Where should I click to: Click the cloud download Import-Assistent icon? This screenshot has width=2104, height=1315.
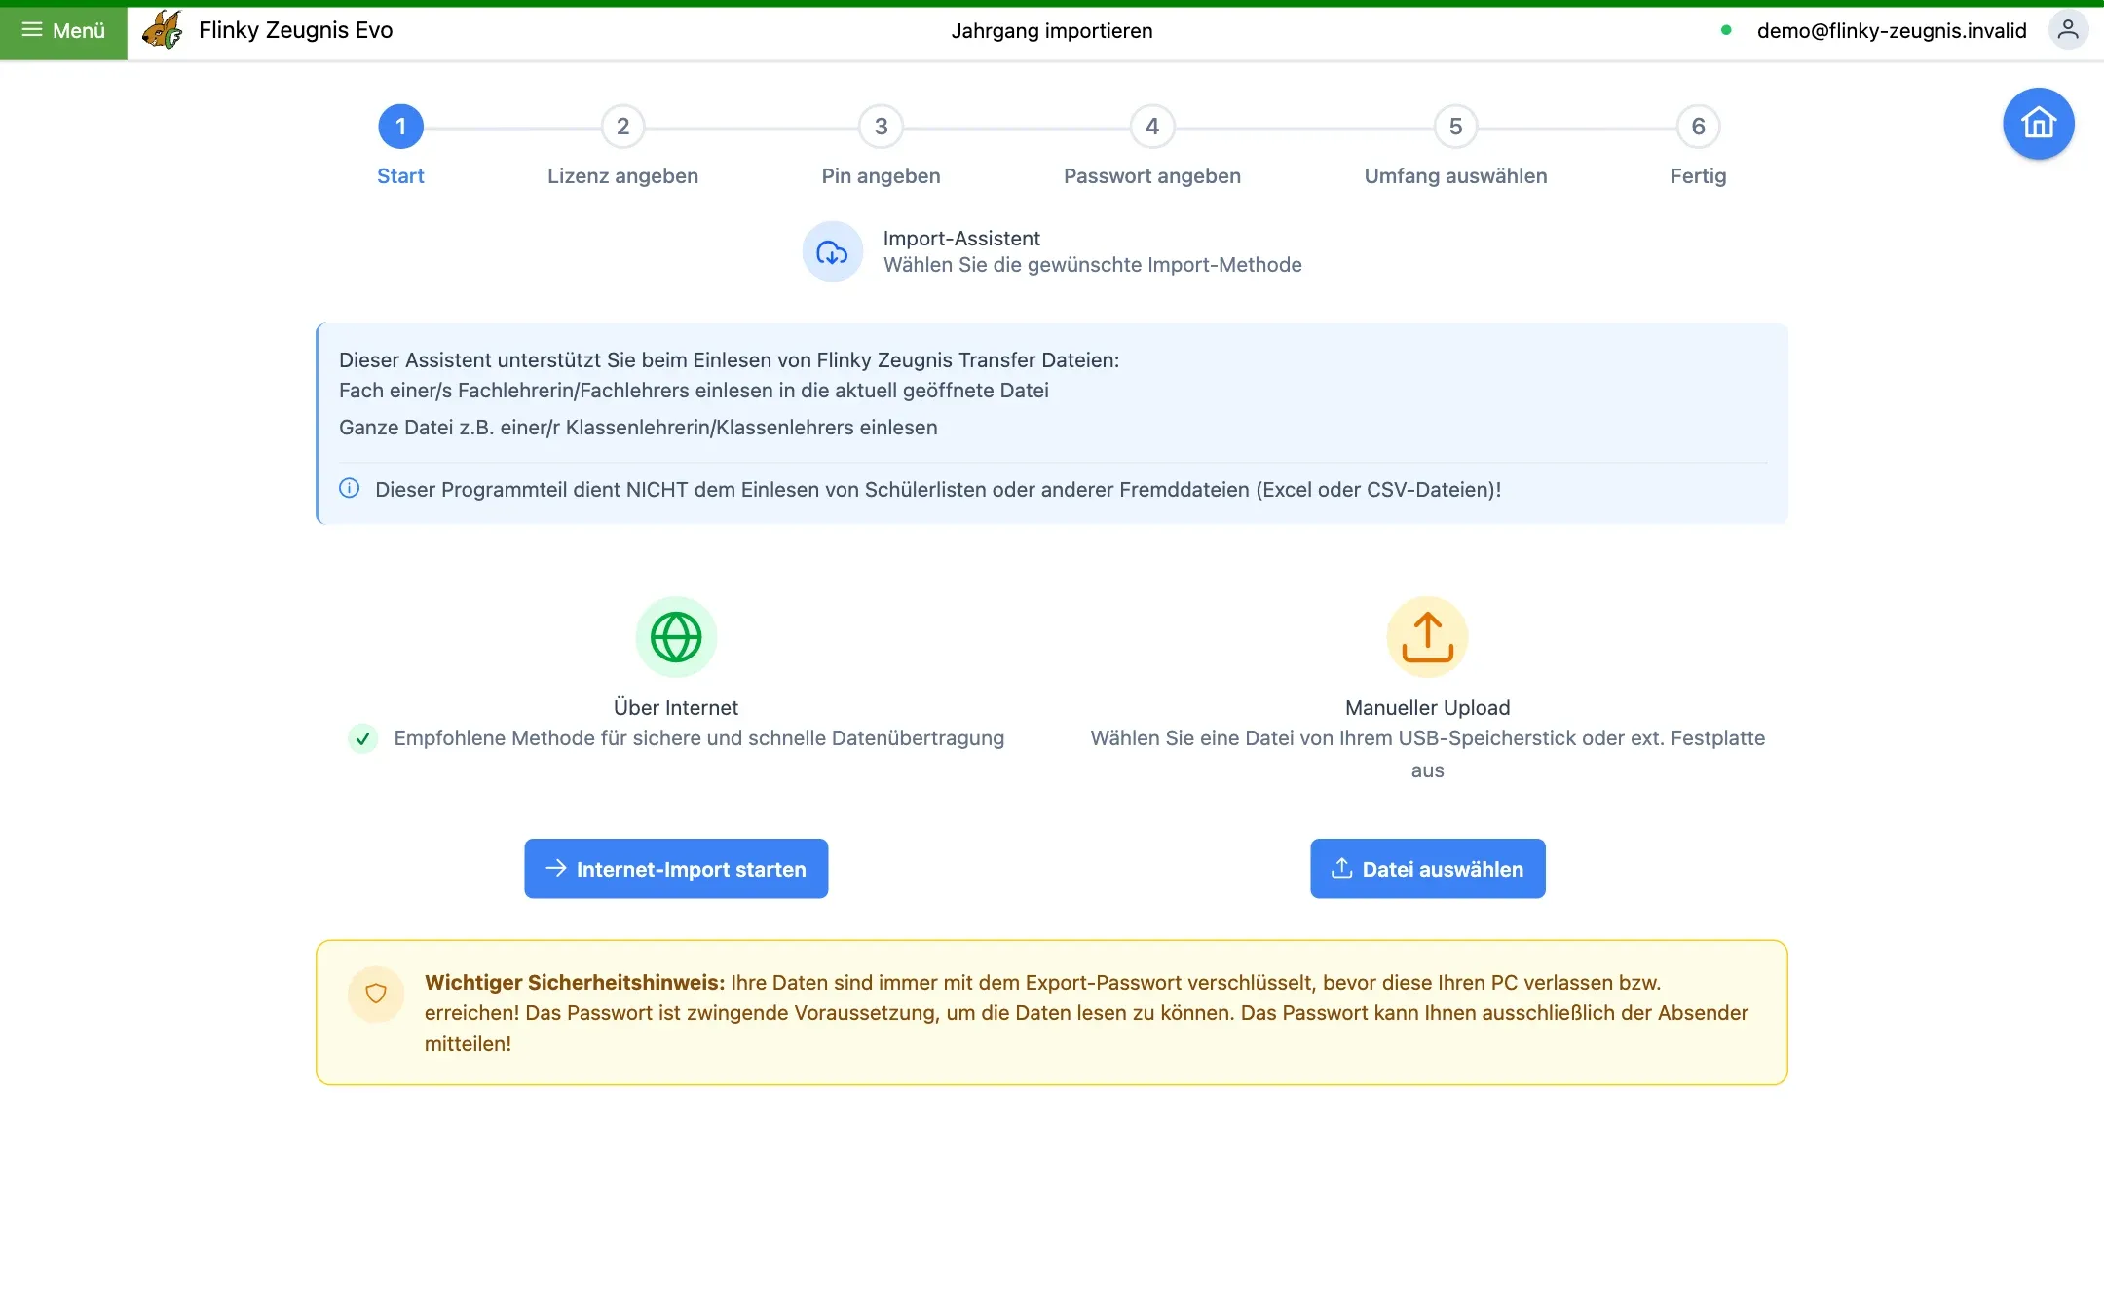(x=832, y=251)
